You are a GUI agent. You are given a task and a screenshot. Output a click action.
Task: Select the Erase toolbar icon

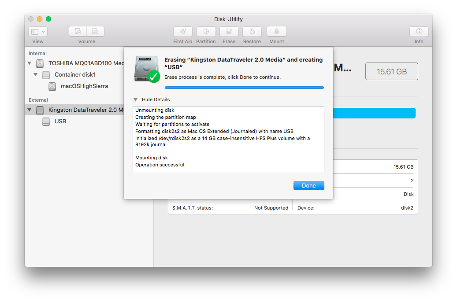pos(229,31)
